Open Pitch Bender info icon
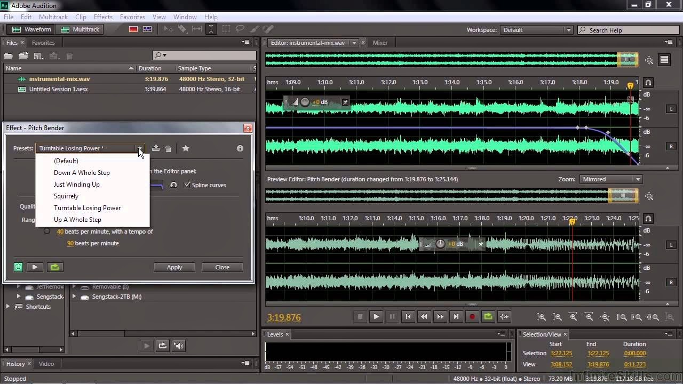This screenshot has height=384, width=683. (240, 148)
